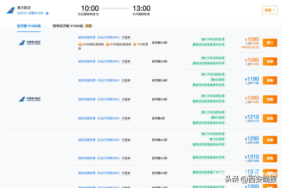Image resolution: width=282 pixels, height=188 pixels.
Task: Click the ¥1290 price
Action: click(x=252, y=139)
